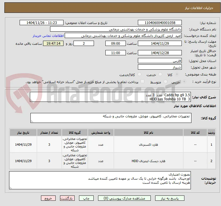Select the متوسط purchase type radio
Screen dimensions: 221x206
pyautogui.click(x=165, y=81)
